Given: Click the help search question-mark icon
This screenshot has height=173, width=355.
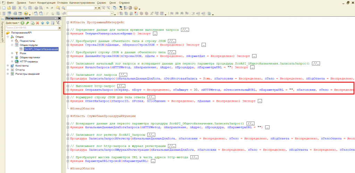Looking at the screenshot, I should (126, 8).
